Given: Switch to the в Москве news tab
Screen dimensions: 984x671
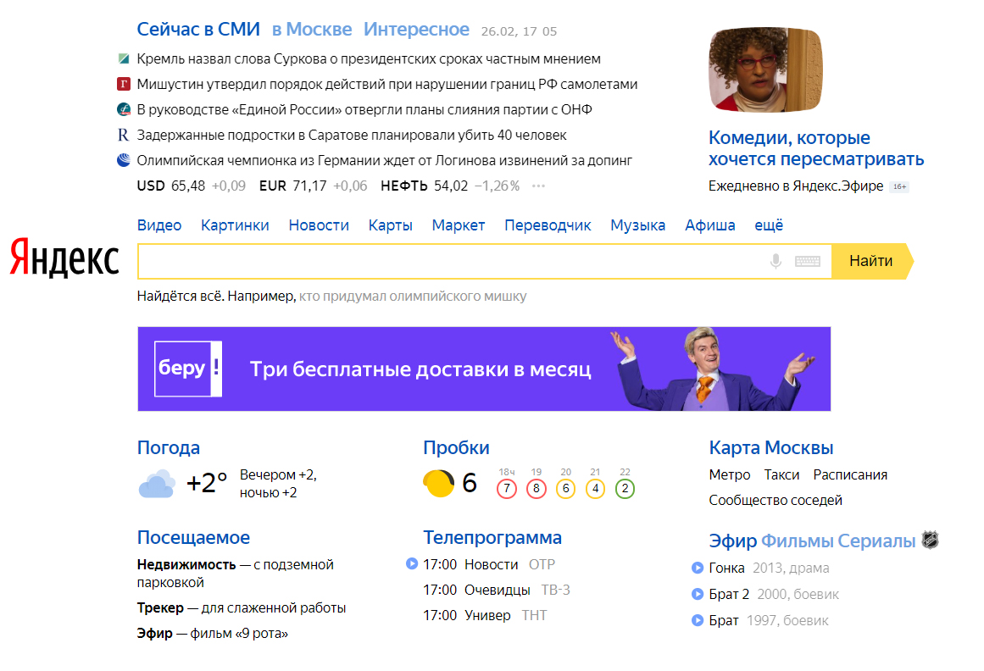Looking at the screenshot, I should (311, 30).
